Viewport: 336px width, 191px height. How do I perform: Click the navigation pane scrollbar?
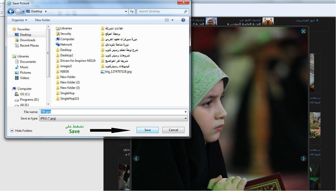click(x=48, y=53)
